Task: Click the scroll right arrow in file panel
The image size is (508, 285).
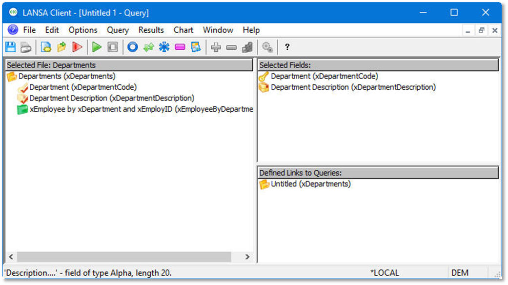Action: pyautogui.click(x=247, y=257)
